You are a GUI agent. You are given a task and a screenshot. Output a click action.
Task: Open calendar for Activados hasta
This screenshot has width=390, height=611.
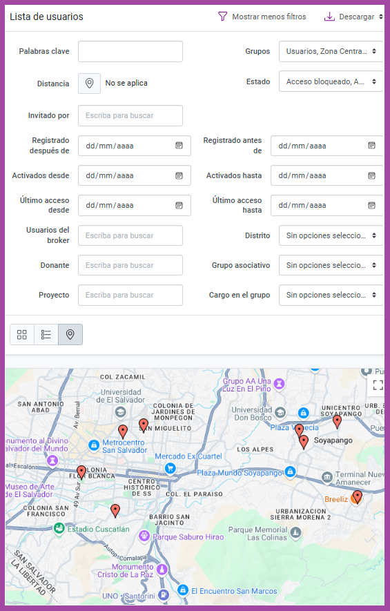click(371, 175)
